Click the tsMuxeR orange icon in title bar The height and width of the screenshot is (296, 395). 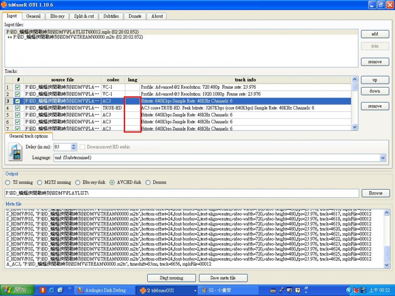[x=4, y=5]
